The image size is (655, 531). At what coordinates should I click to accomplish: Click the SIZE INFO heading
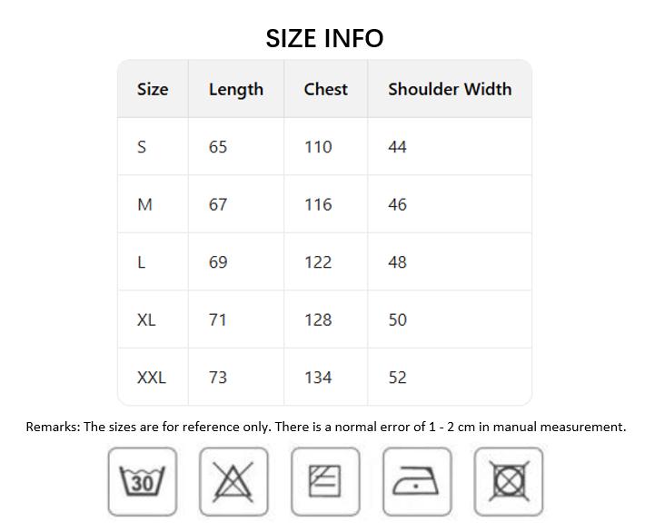click(x=324, y=38)
